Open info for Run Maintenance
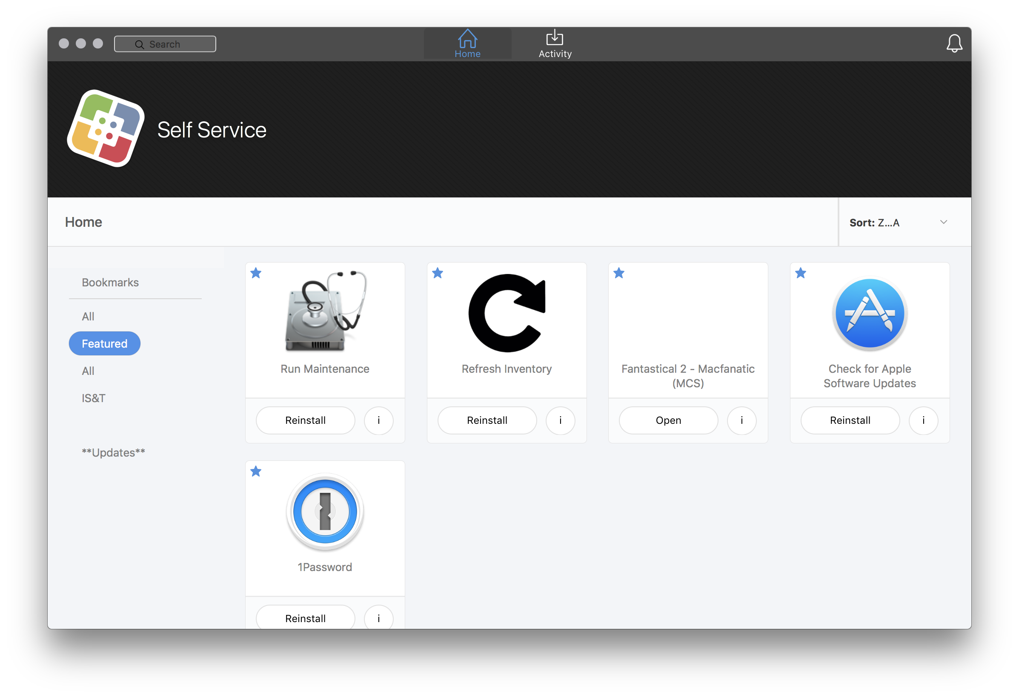Image resolution: width=1019 pixels, height=697 pixels. pos(378,420)
